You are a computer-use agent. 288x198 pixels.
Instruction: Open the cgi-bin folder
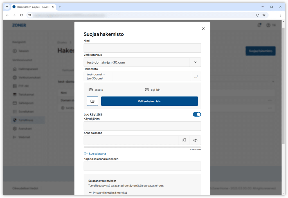click(155, 90)
